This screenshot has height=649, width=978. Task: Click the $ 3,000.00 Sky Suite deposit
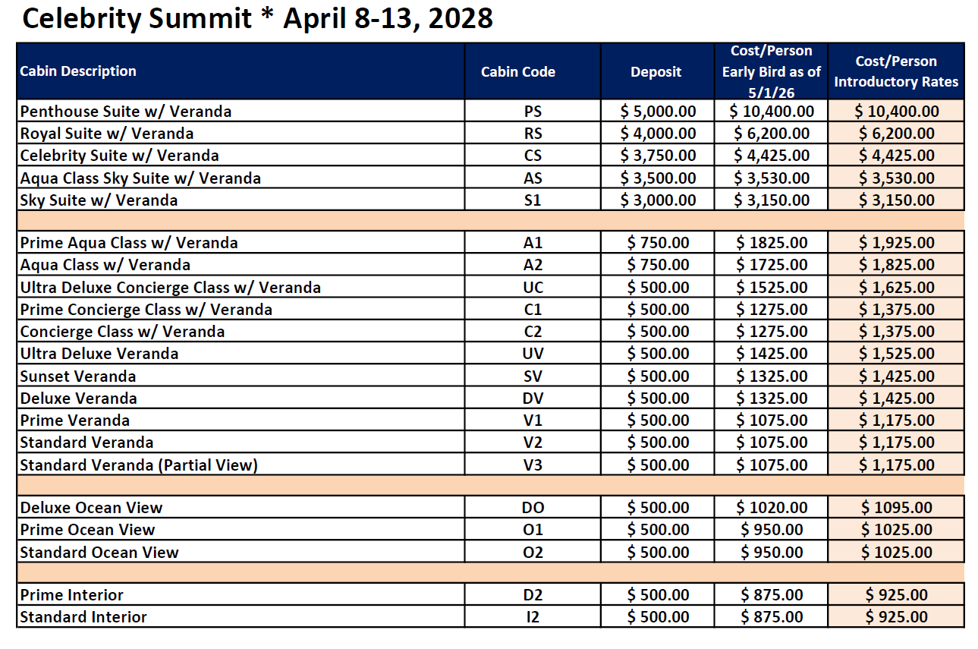(x=658, y=200)
